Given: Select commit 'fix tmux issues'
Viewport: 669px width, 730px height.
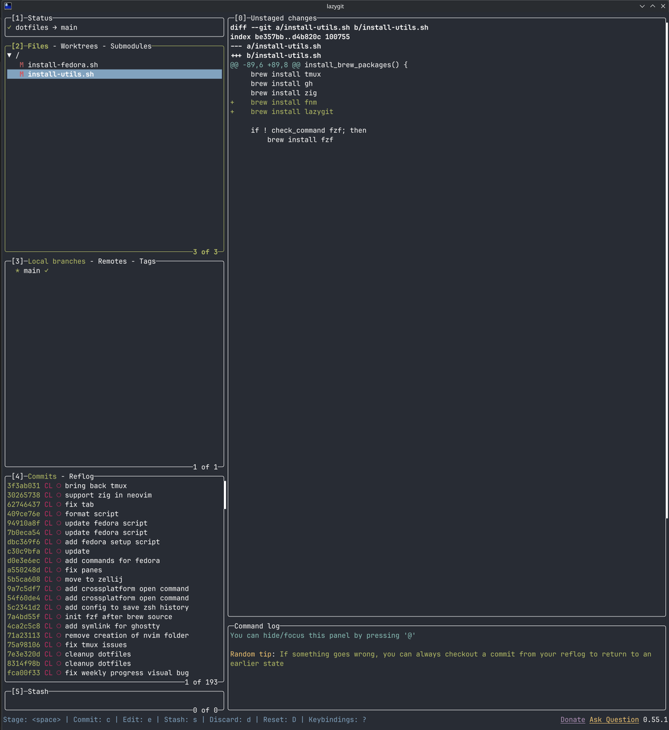Looking at the screenshot, I should pyautogui.click(x=114, y=645).
